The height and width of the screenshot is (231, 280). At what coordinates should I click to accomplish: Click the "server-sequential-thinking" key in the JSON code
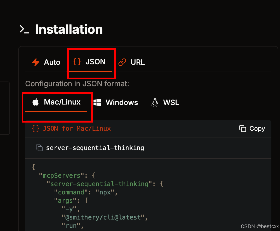(x=99, y=184)
